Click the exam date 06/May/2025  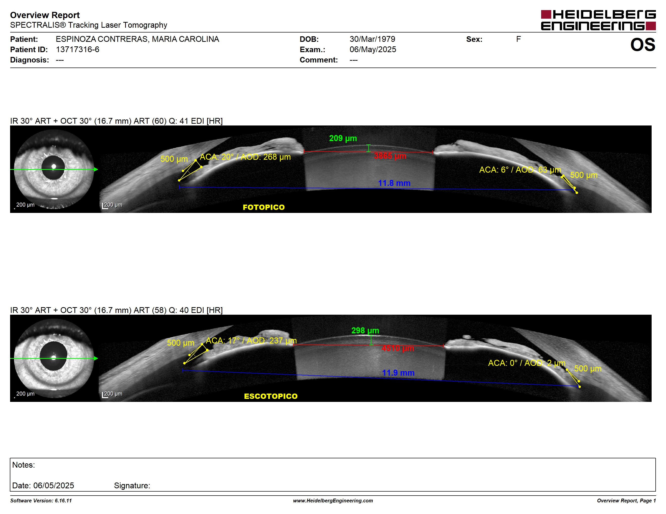click(x=373, y=49)
